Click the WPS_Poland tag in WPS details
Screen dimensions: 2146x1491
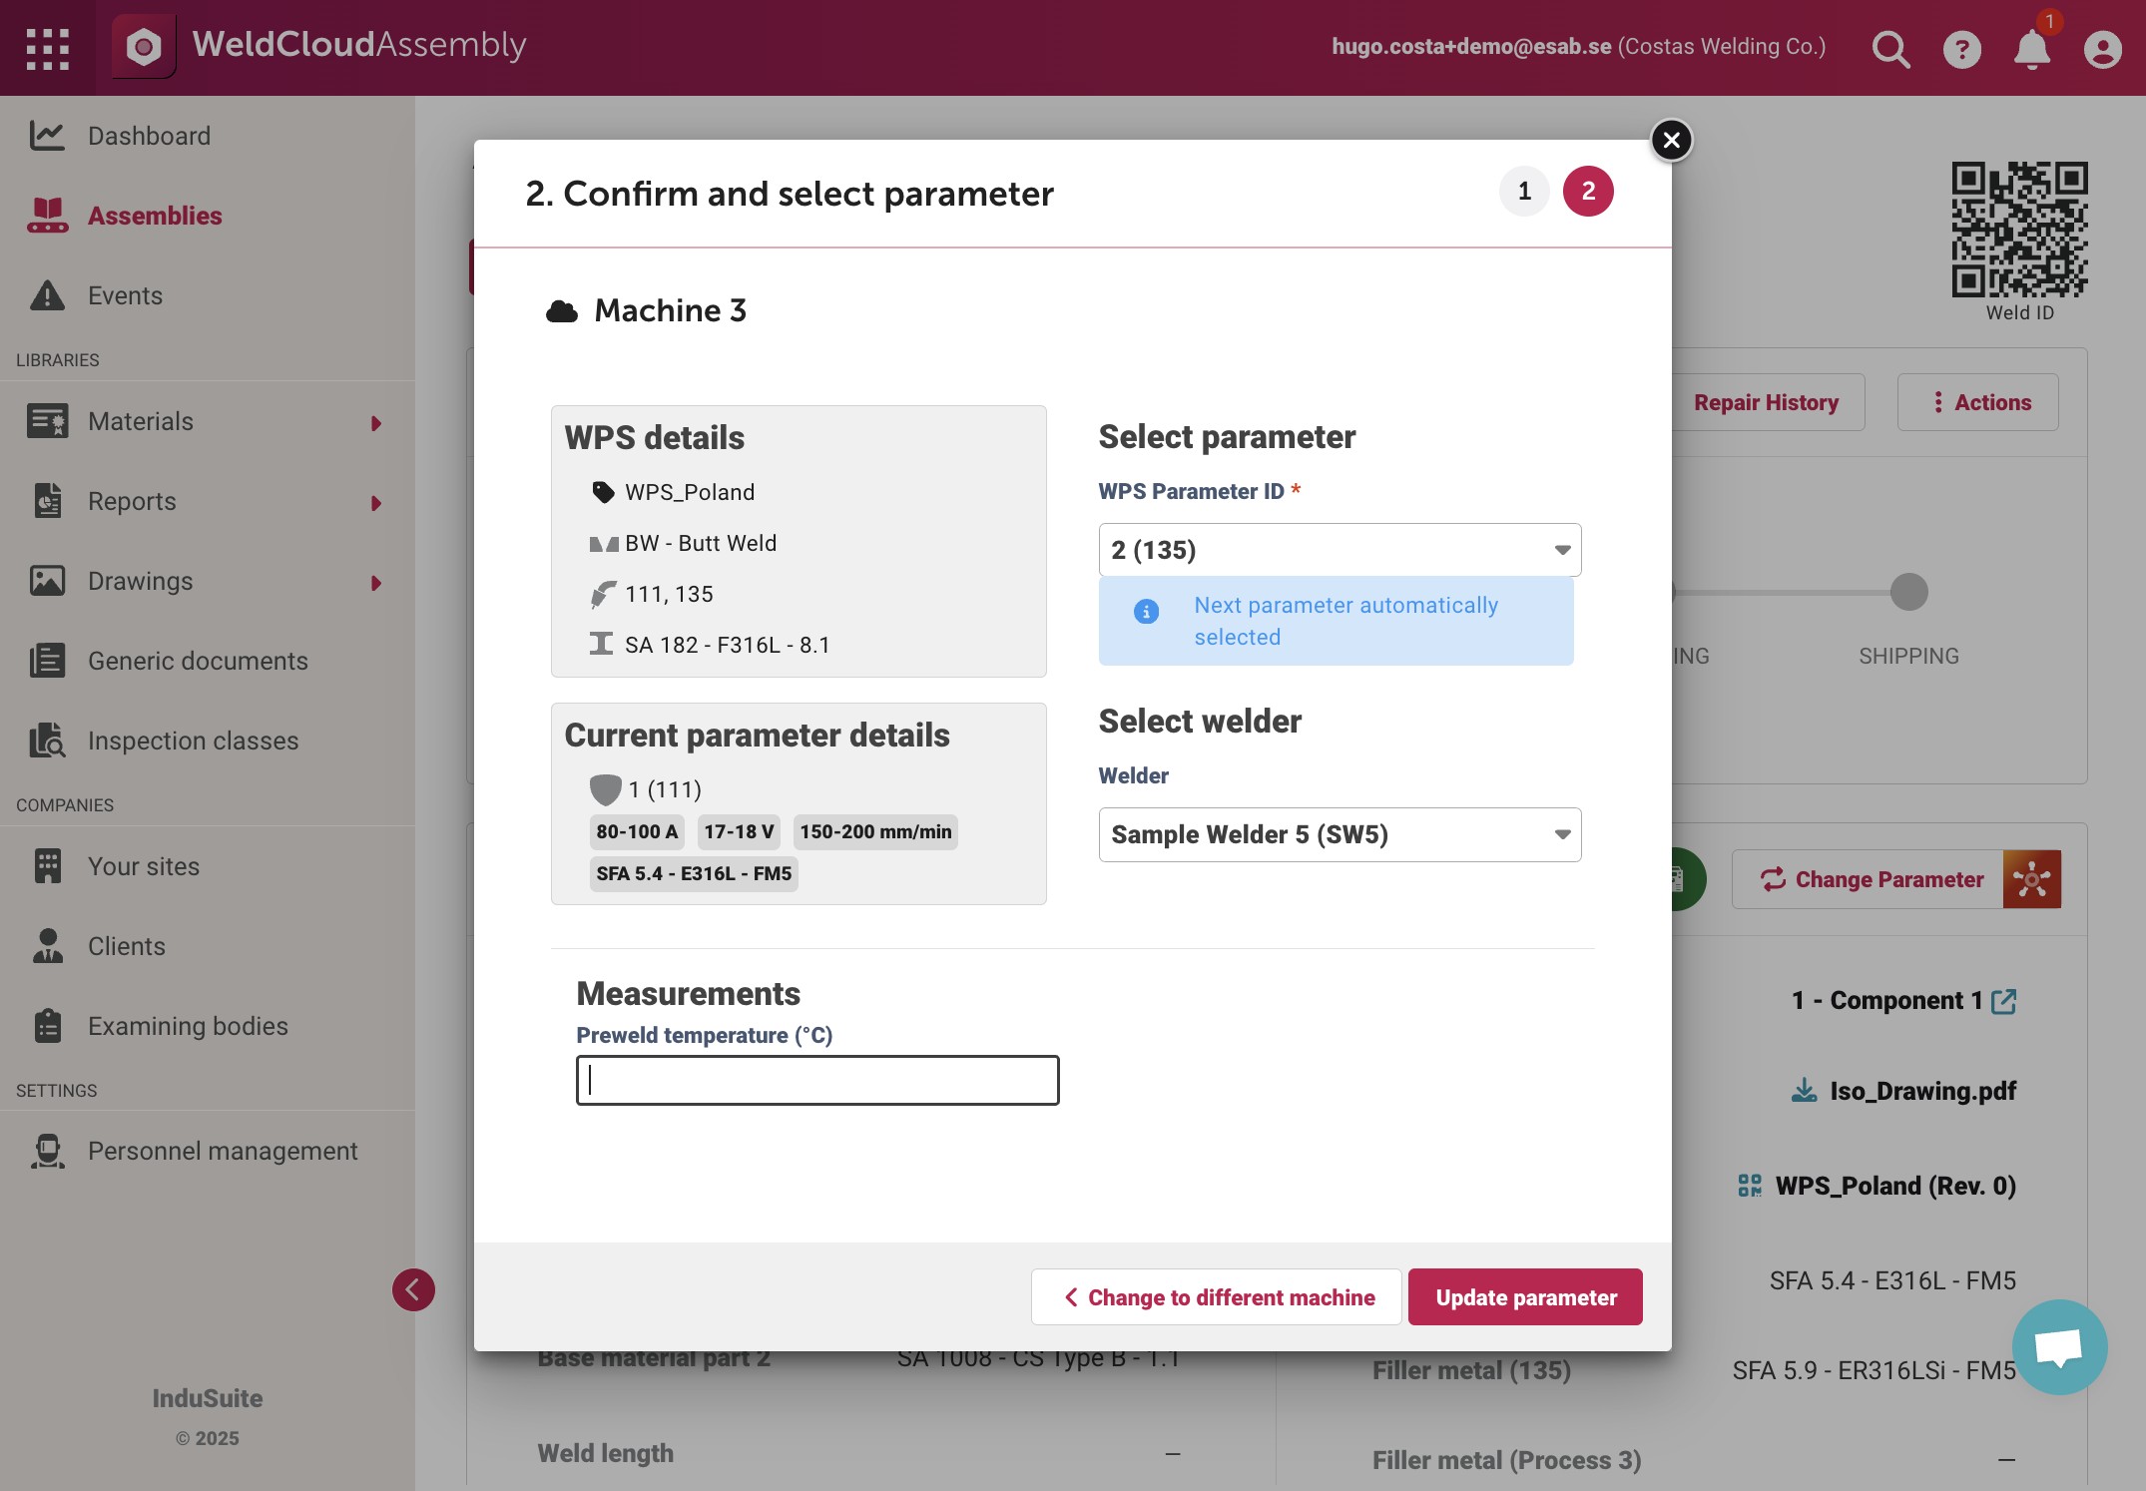[x=689, y=492]
